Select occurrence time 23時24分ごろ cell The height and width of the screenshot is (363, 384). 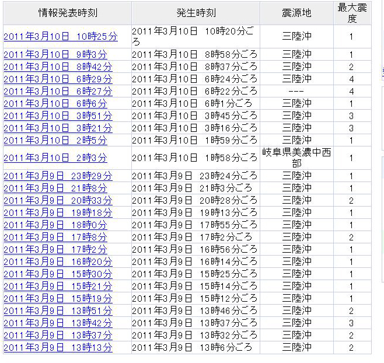196,176
